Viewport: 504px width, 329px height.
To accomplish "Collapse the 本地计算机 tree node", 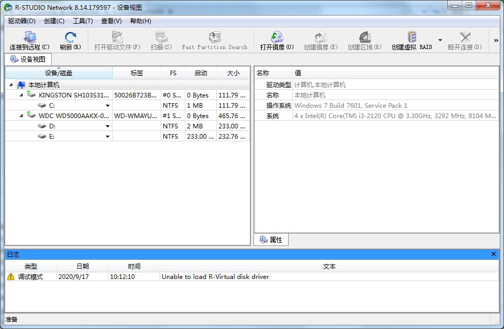I will click(11, 85).
